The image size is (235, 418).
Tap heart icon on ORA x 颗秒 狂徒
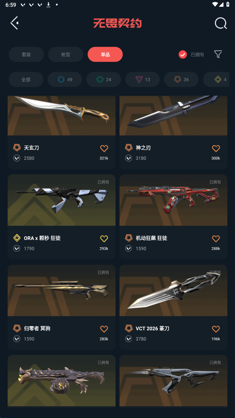[x=104, y=239]
